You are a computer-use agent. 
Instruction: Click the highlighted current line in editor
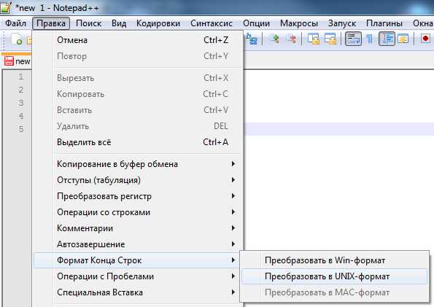[x=338, y=129]
